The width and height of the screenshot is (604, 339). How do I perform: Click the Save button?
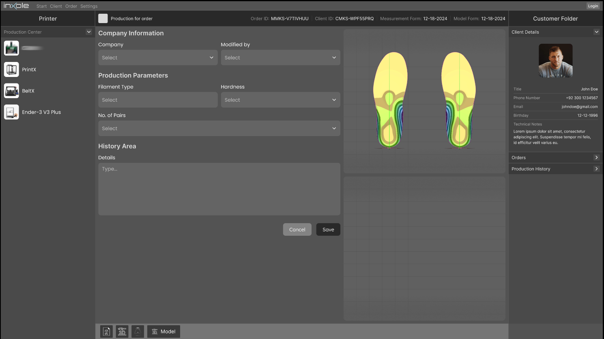click(x=328, y=230)
